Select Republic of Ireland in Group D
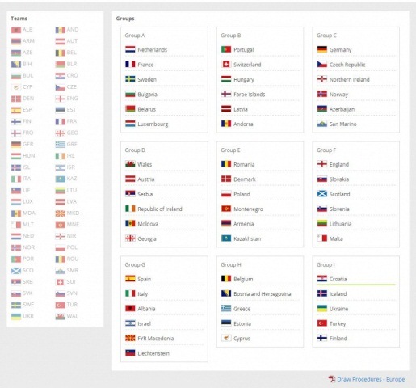The image size is (416, 388). [x=160, y=209]
